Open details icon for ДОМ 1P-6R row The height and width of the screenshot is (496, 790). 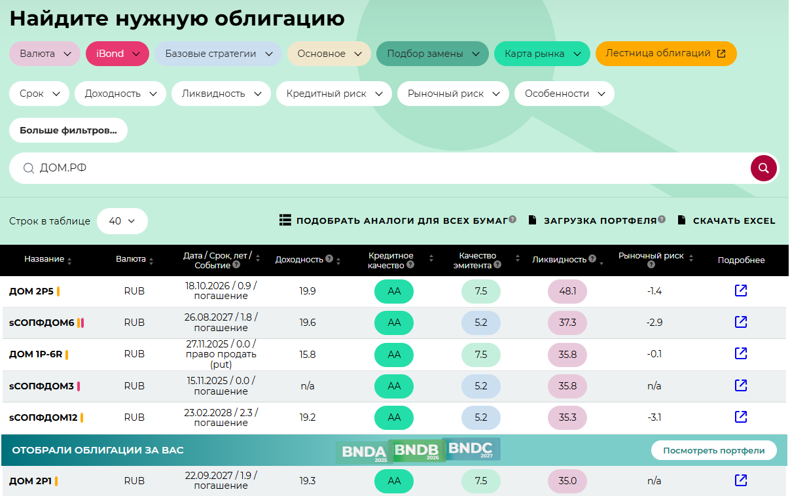741,353
